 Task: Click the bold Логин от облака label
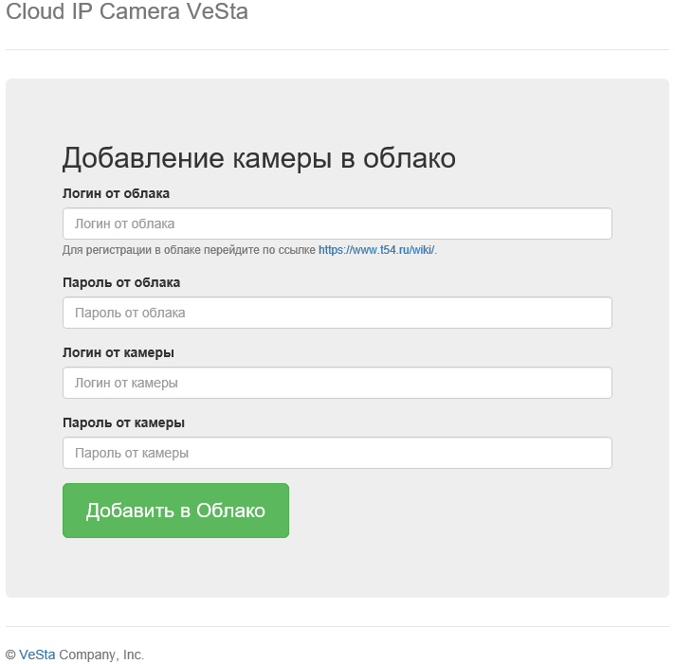116,193
